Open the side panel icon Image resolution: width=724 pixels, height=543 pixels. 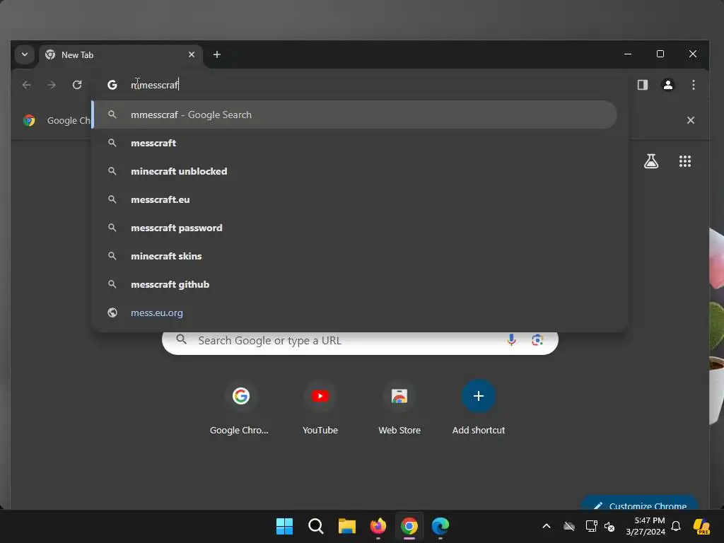click(x=642, y=85)
